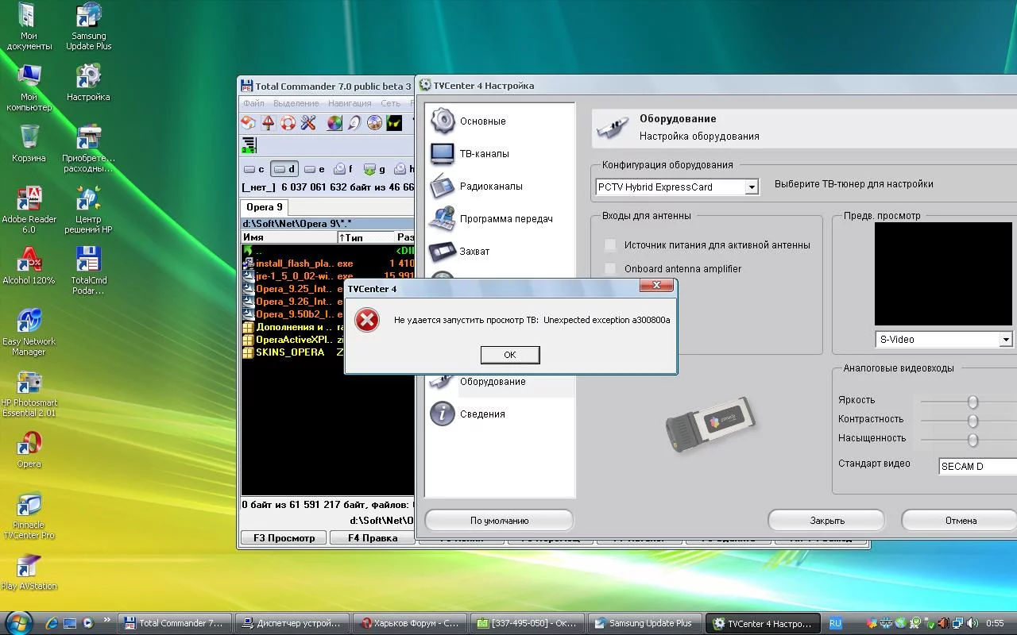Click the gold disc toolbar icon
The image size is (1017, 635).
[374, 123]
